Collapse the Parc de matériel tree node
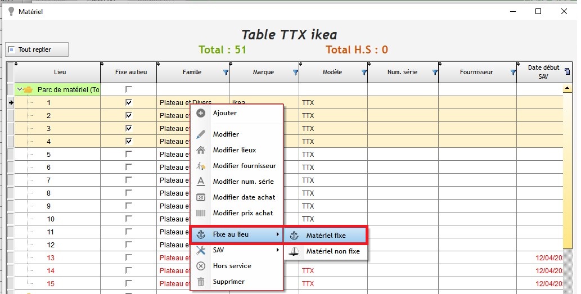 tap(20, 89)
